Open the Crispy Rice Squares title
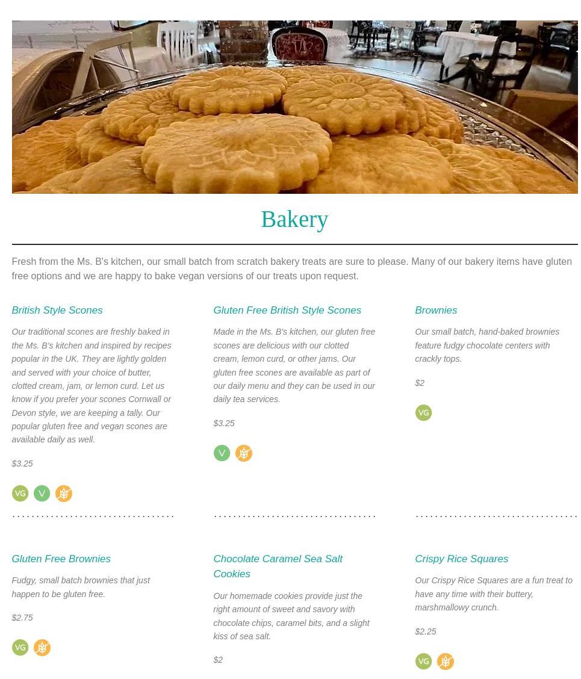Image resolution: width=581 pixels, height=679 pixels. (461, 559)
